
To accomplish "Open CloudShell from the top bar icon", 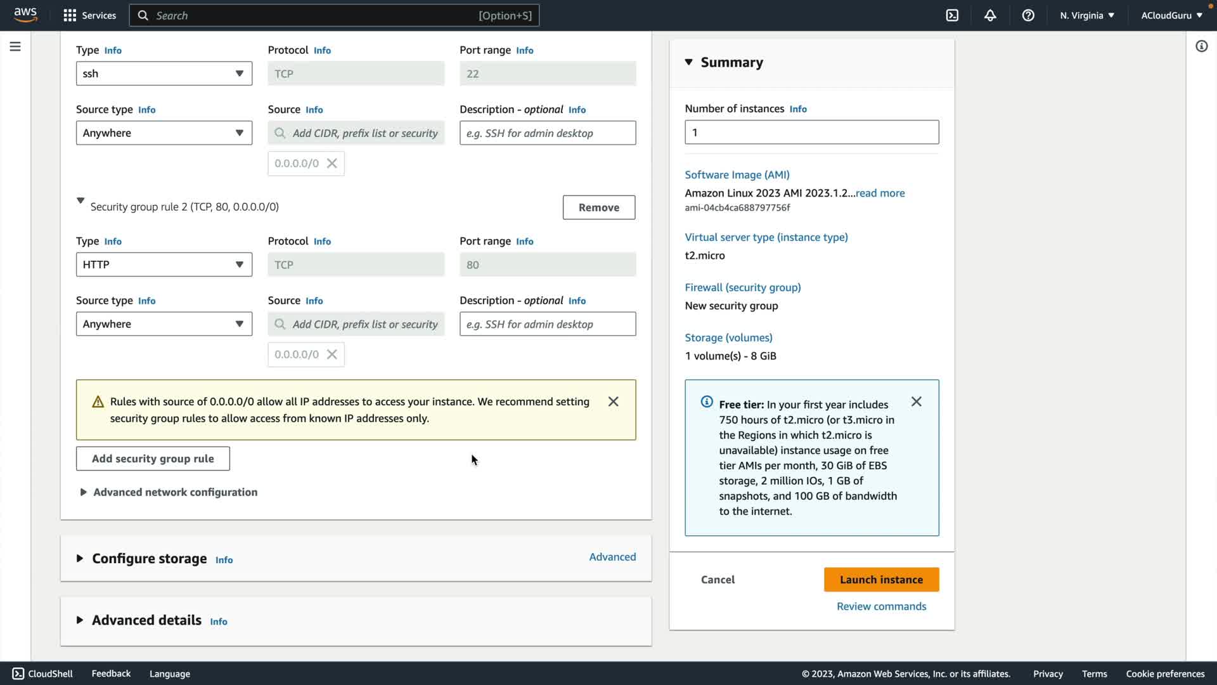I will (x=952, y=15).
